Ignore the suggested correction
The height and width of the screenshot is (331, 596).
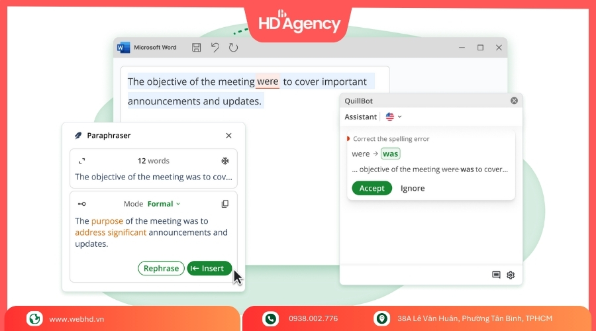click(413, 189)
